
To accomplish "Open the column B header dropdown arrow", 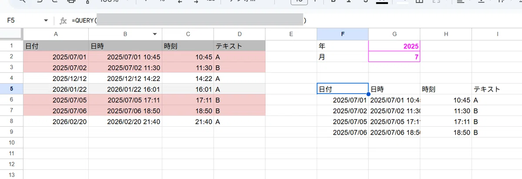I will (x=154, y=34).
